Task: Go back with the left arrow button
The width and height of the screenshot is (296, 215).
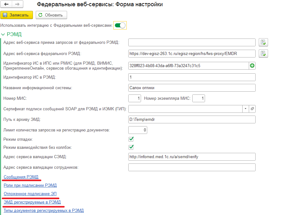Action: [x=6, y=4]
